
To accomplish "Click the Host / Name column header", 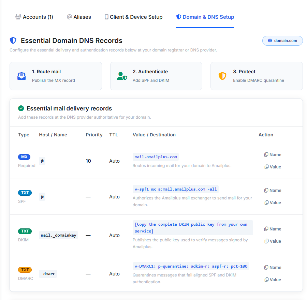I will click(53, 135).
